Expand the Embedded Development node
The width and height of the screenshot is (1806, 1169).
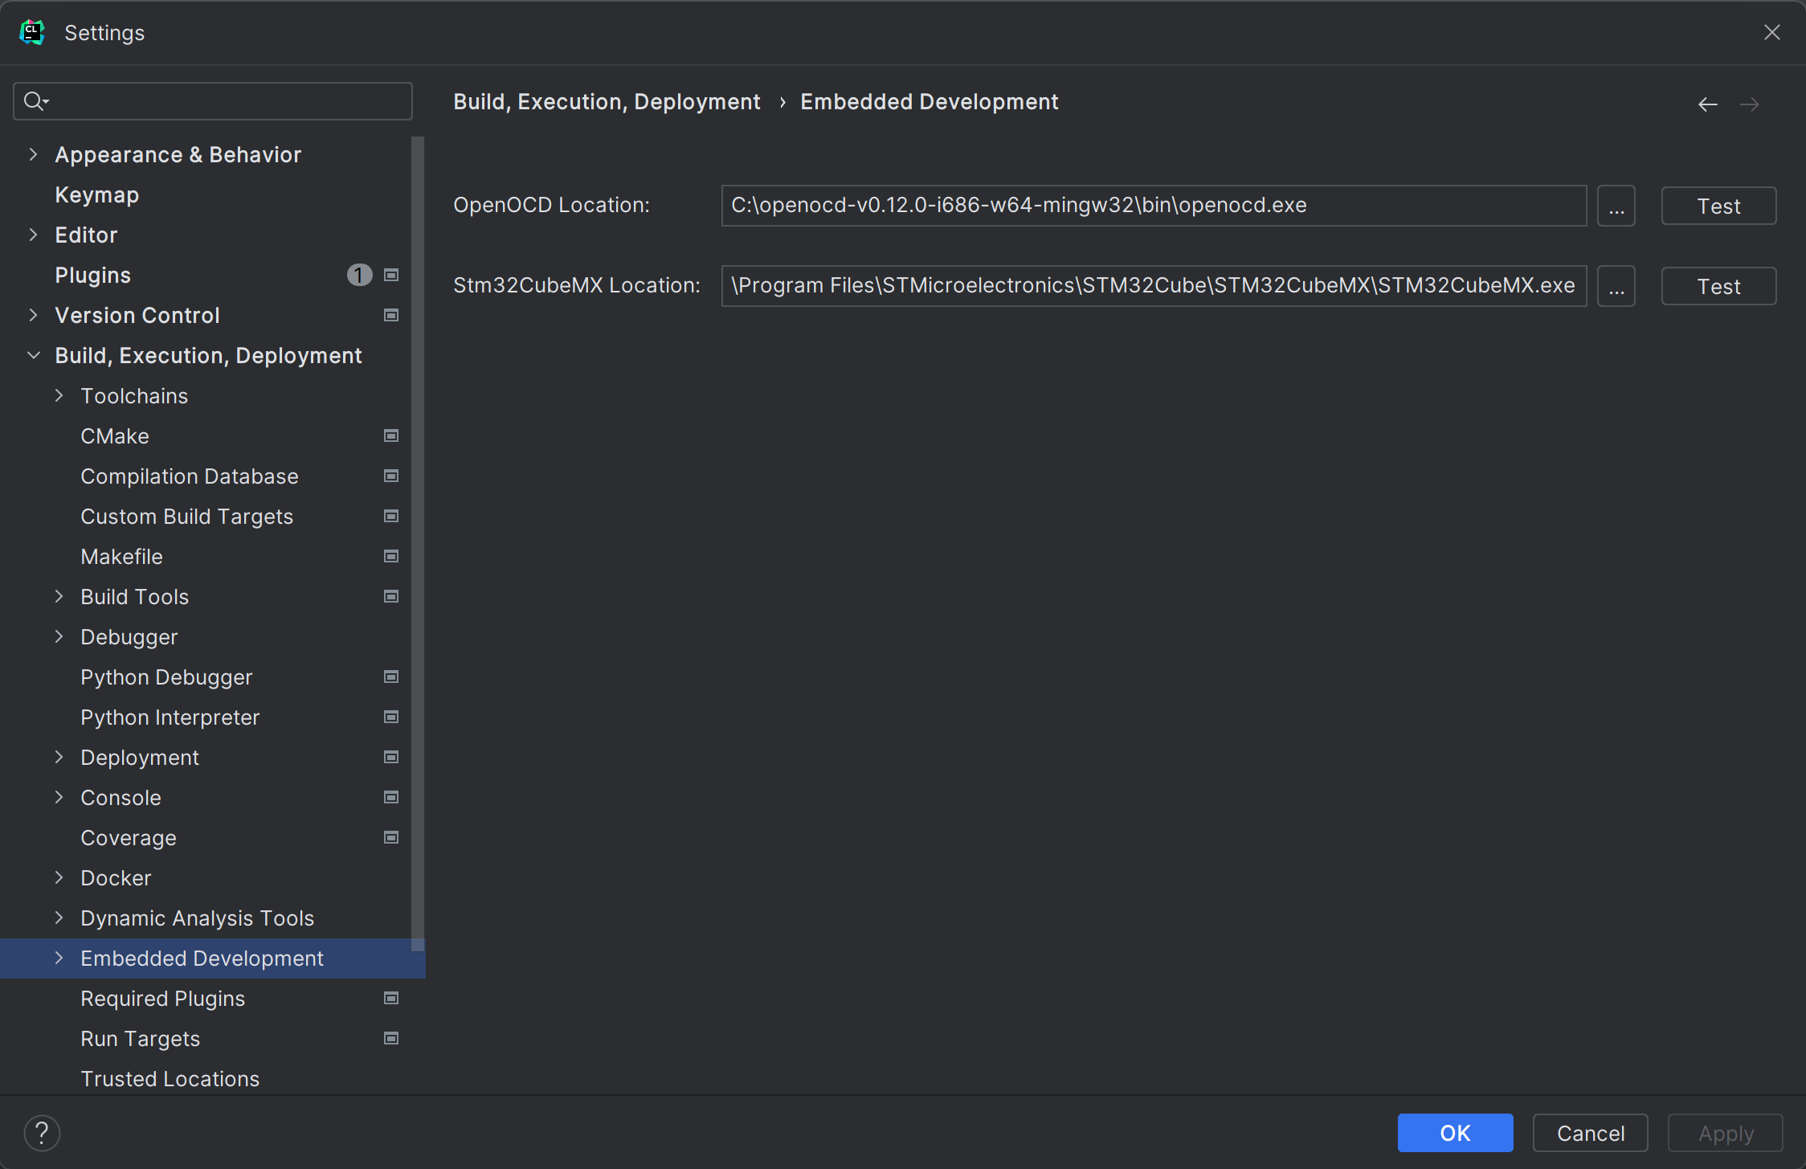[59, 958]
